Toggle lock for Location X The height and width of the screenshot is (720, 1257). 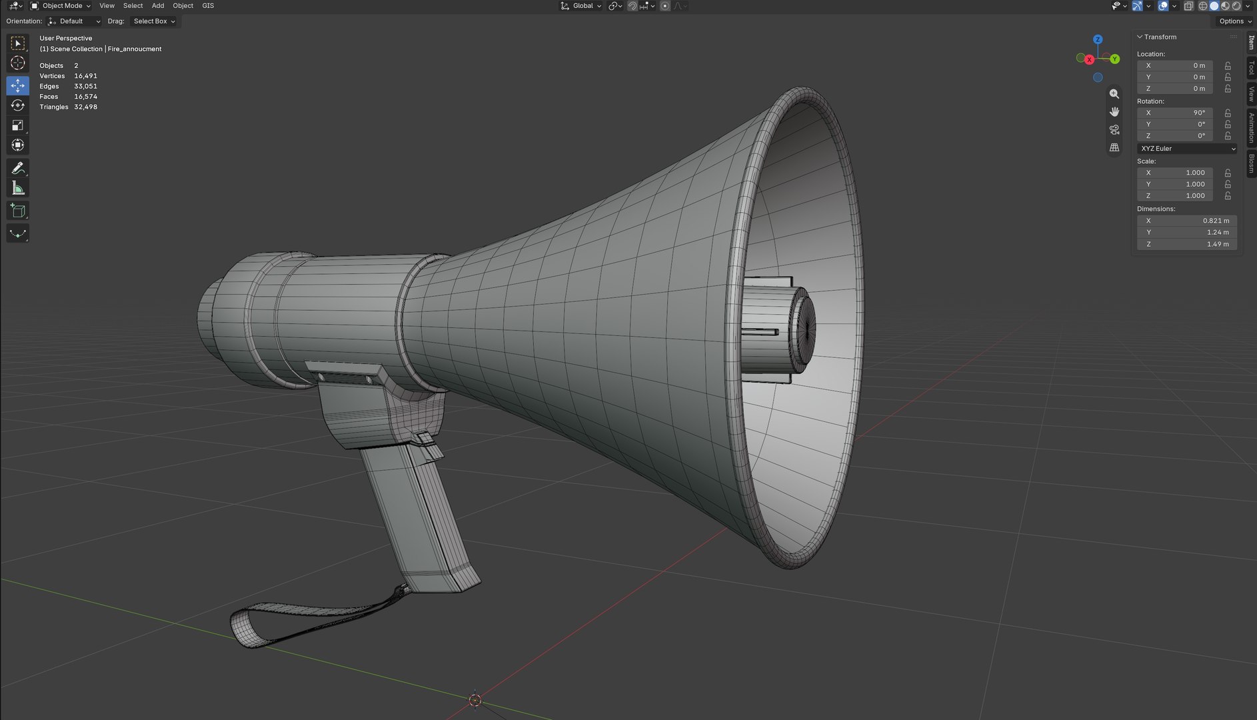click(x=1228, y=66)
